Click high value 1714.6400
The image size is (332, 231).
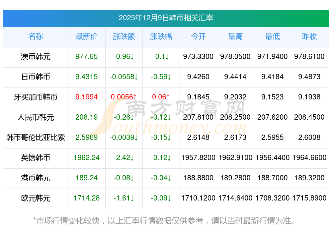tap(235, 198)
